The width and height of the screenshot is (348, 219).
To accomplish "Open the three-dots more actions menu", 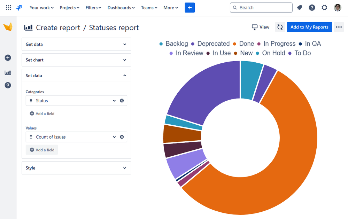I will [x=339, y=27].
